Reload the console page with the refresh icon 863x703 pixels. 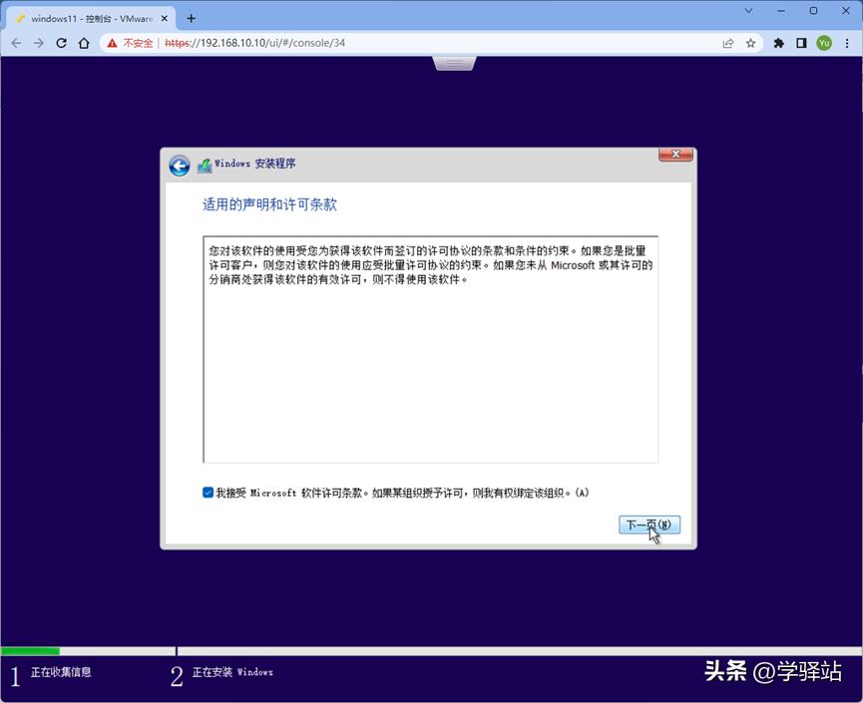tap(62, 43)
